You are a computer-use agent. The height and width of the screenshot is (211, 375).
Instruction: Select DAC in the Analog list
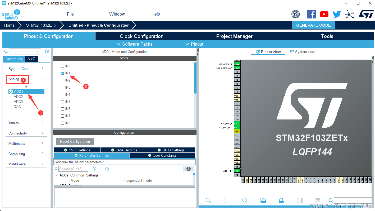(17, 107)
